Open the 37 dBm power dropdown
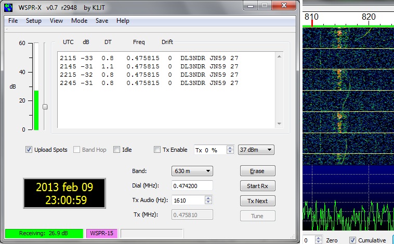The height and width of the screenshot is (244, 394). pyautogui.click(x=256, y=150)
